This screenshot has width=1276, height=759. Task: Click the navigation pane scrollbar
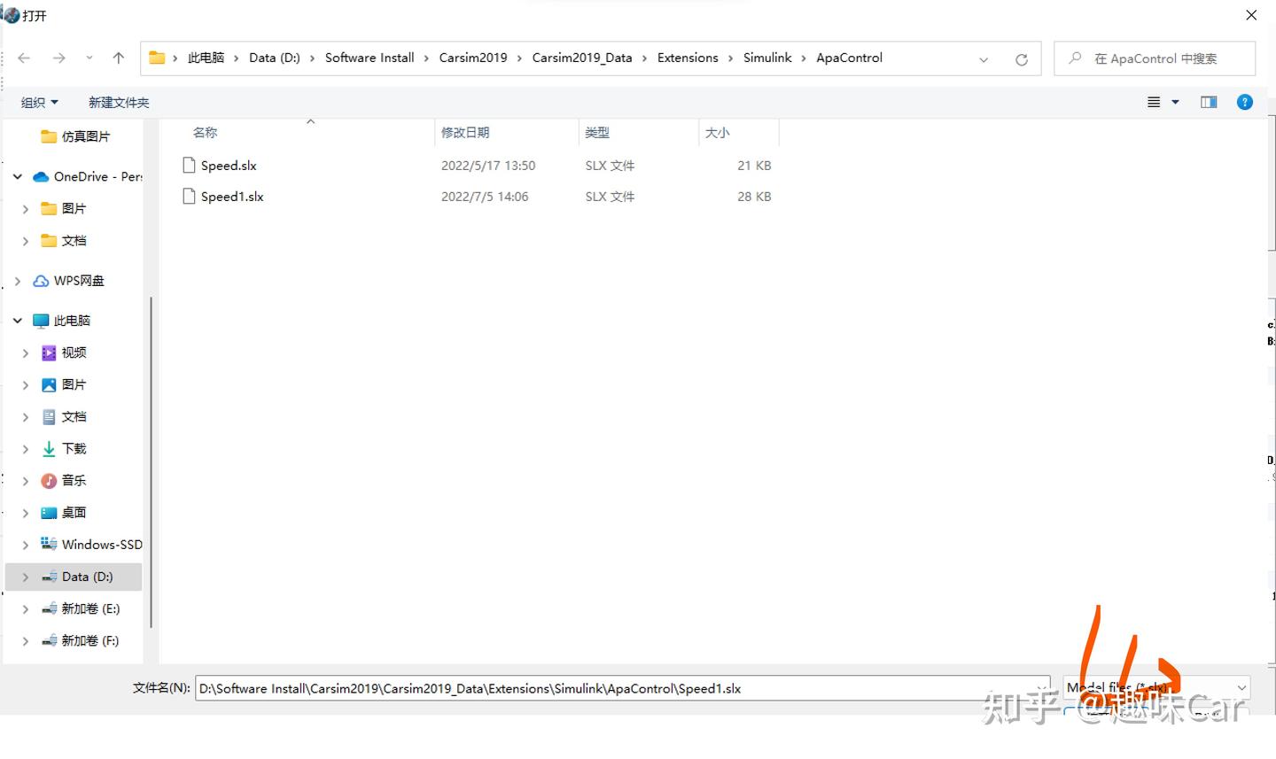(151, 463)
